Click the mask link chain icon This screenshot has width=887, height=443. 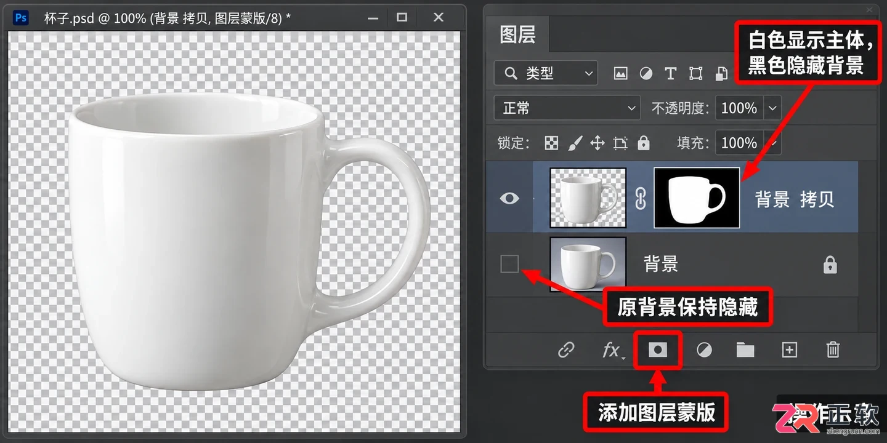pos(640,198)
